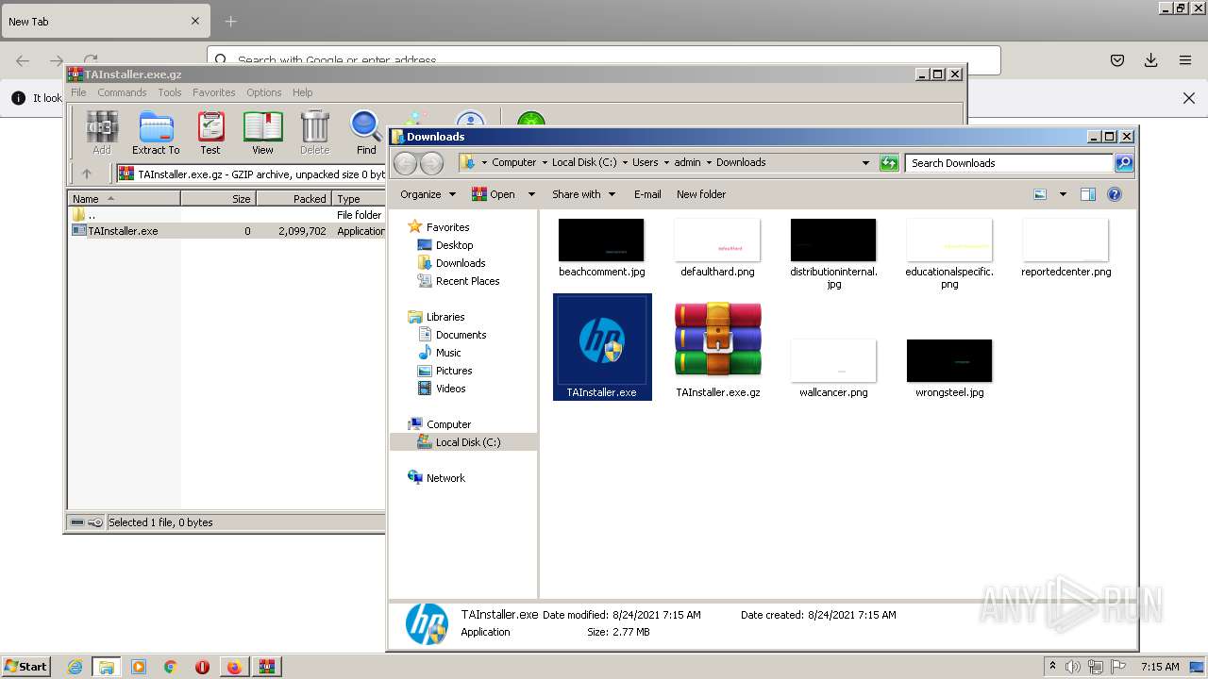The width and height of the screenshot is (1208, 679).
Task: Open Favorites menu in WinRAR
Action: tap(214, 92)
